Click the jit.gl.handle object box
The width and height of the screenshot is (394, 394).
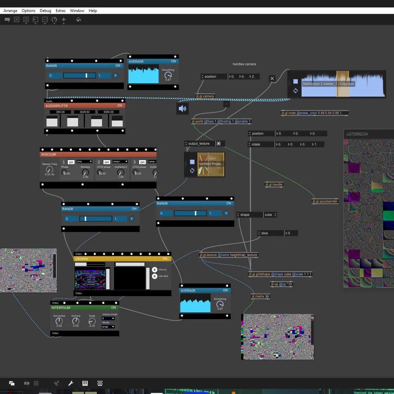pyautogui.click(x=274, y=185)
